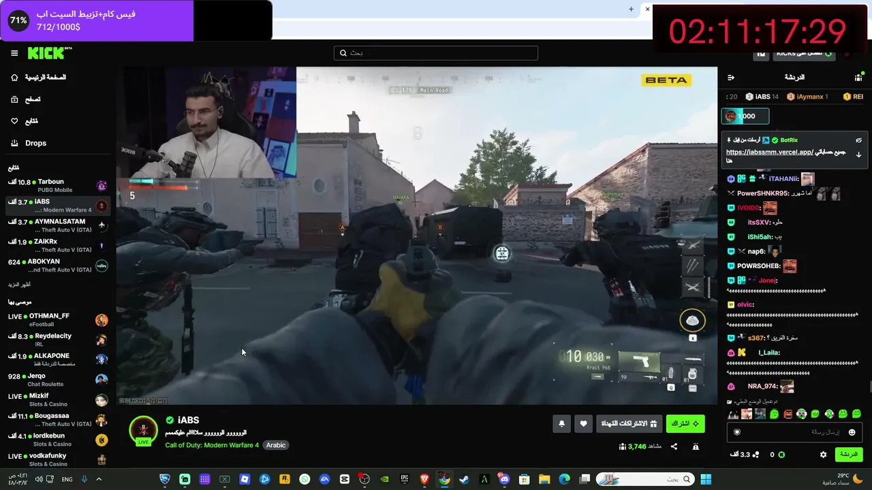This screenshot has height=490, width=872.
Task: Open Microsoft Edge from the taskbar
Action: click(564, 479)
